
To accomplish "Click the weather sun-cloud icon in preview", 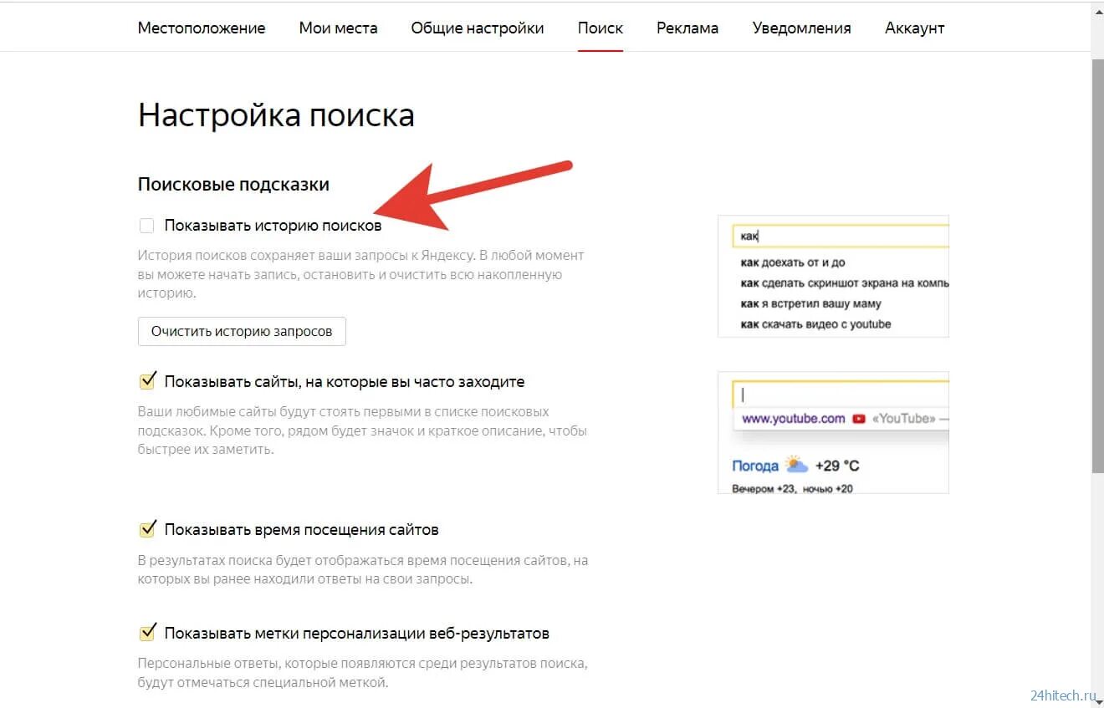I will [x=796, y=465].
